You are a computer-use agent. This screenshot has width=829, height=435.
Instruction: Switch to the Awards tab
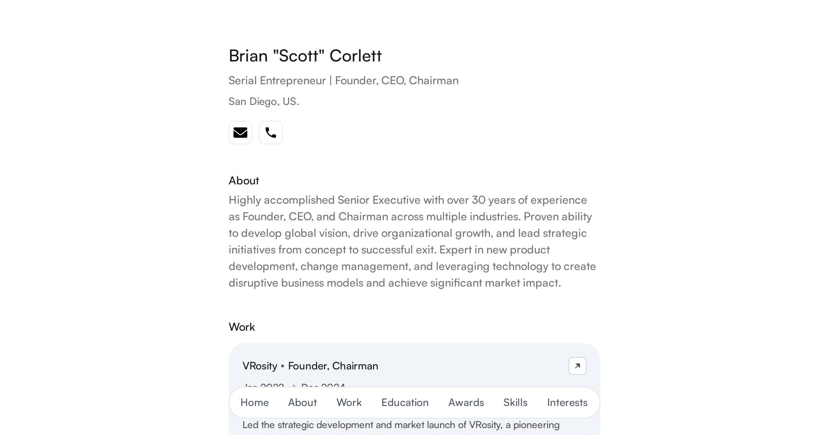point(466,402)
